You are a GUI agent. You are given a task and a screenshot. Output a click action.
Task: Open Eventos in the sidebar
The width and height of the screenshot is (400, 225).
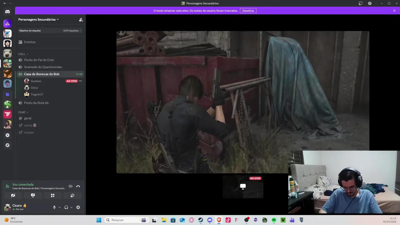coord(50,42)
